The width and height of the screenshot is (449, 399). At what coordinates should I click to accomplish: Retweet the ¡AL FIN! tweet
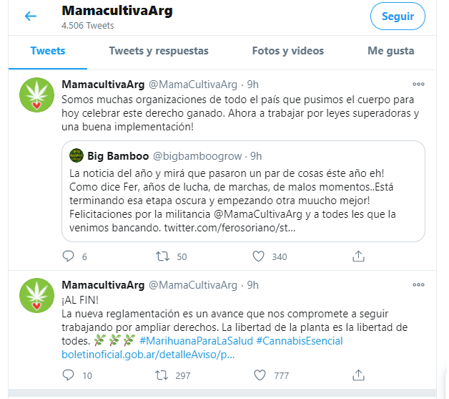(163, 375)
